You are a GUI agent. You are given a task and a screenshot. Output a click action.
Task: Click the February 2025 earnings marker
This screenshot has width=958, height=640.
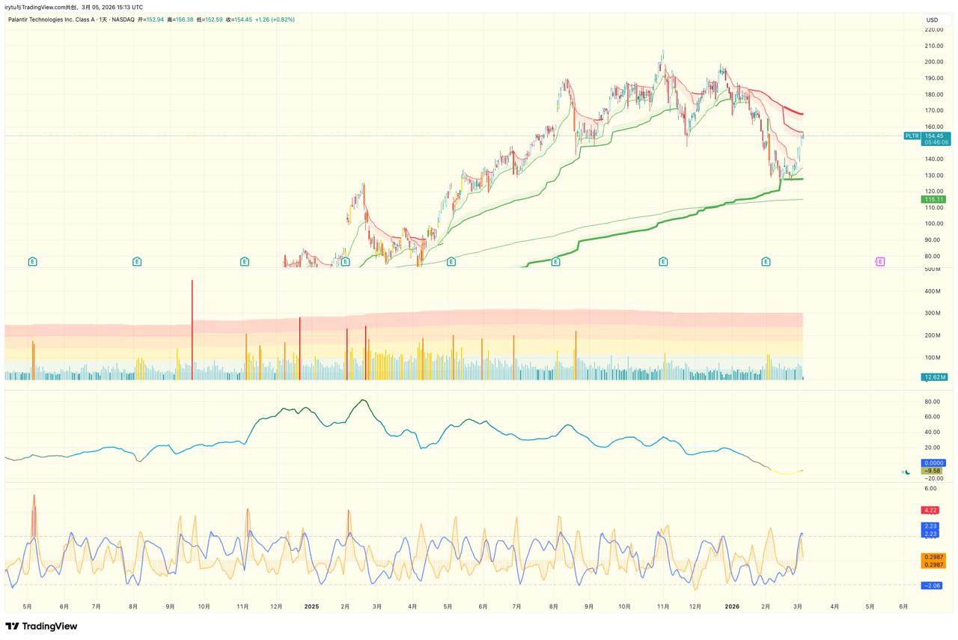click(x=346, y=261)
